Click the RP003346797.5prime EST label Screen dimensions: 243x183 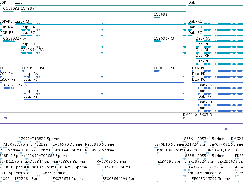pos(211,179)
